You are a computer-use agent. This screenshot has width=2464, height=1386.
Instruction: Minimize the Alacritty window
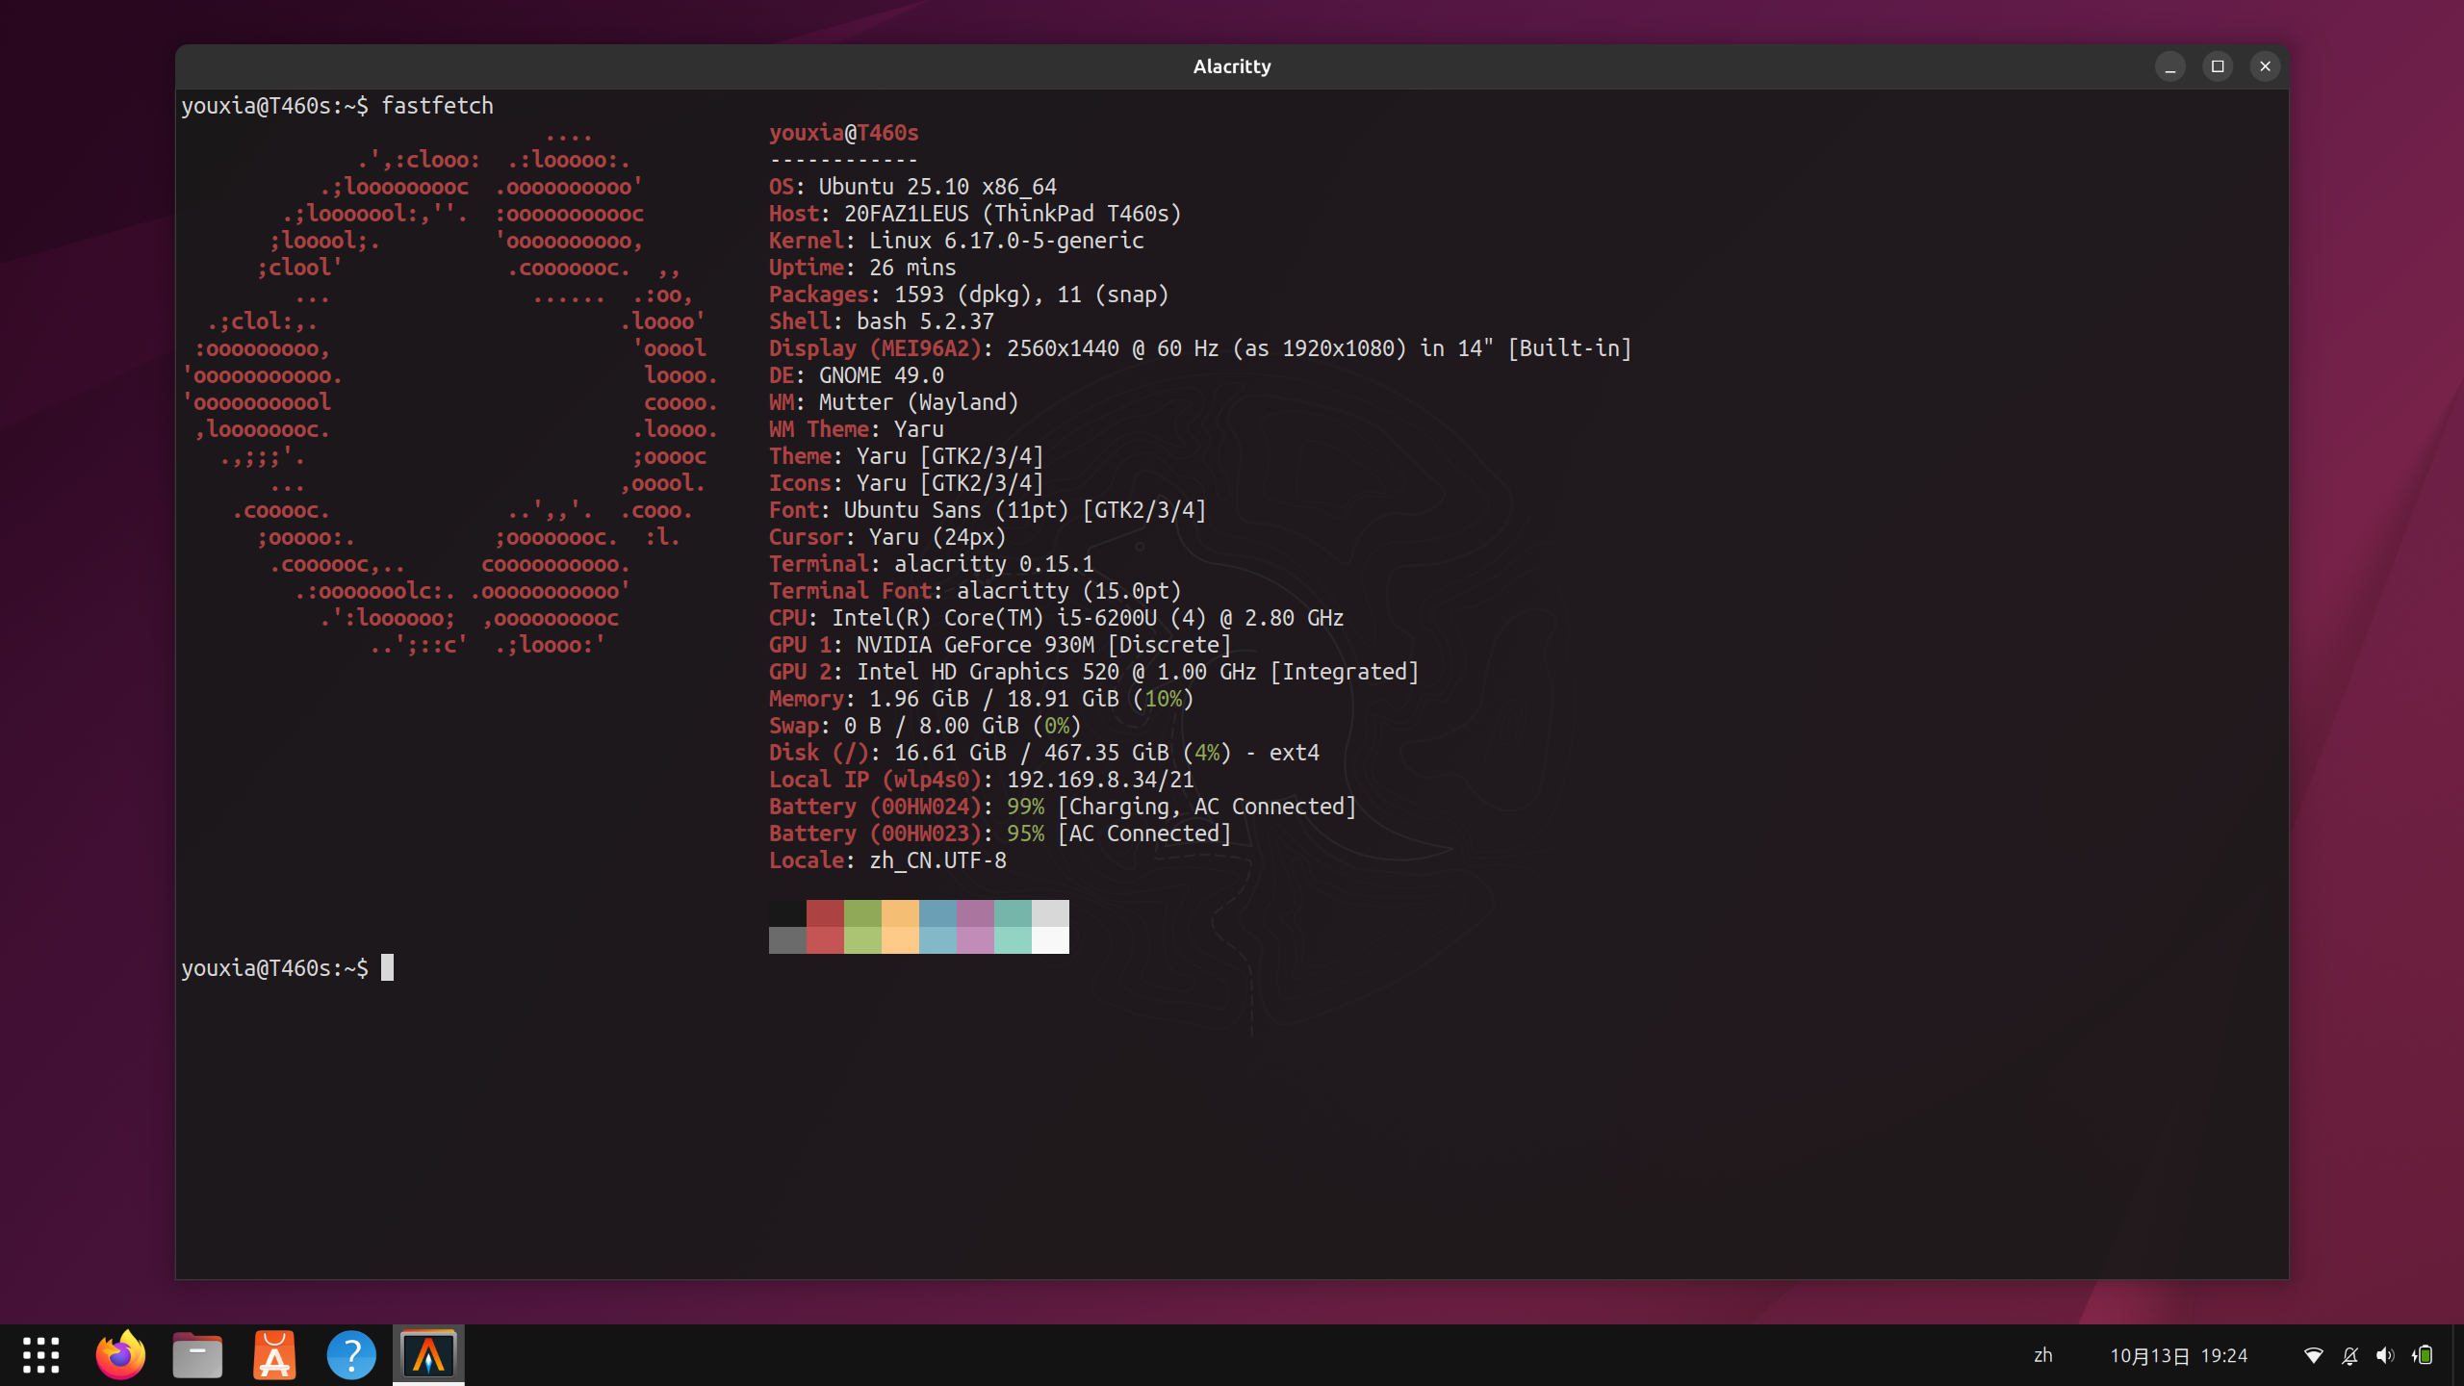[x=2169, y=66]
